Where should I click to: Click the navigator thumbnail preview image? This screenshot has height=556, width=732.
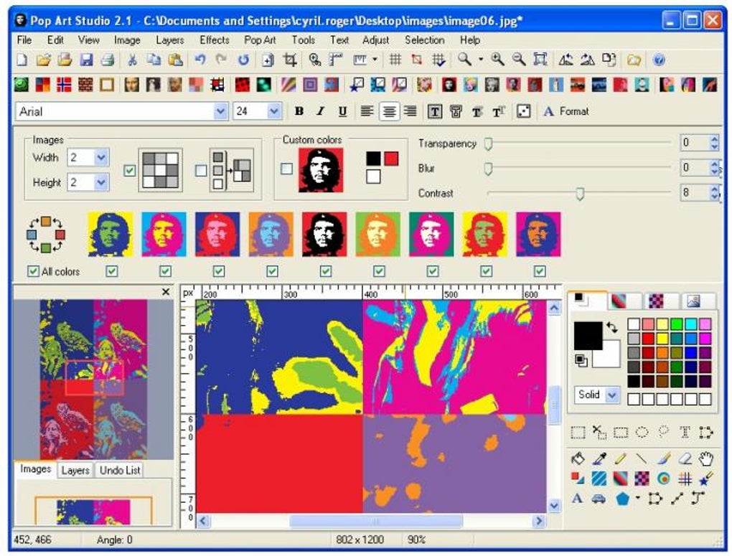[93, 380]
